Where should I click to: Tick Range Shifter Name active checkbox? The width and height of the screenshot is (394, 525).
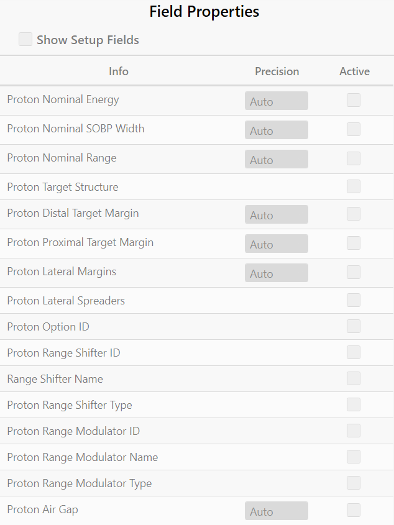[354, 378]
